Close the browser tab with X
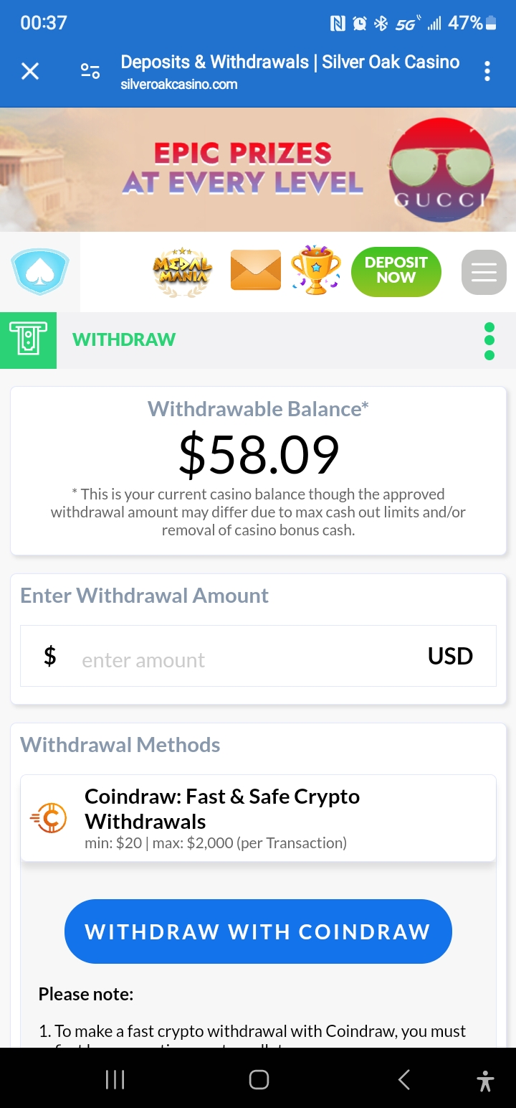Image resolution: width=516 pixels, height=1108 pixels. (x=30, y=71)
